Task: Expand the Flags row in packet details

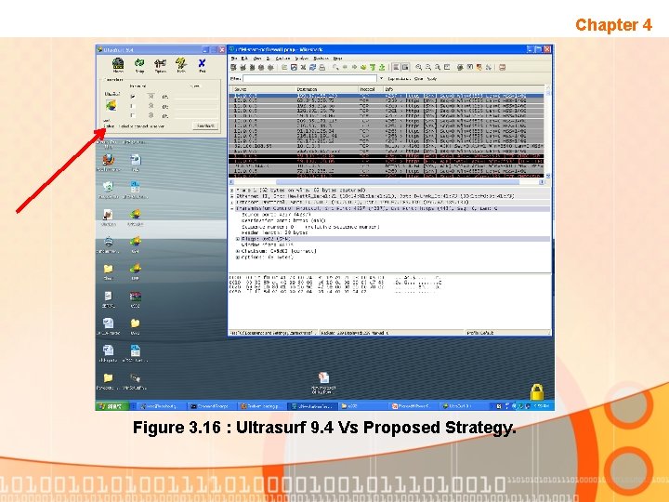Action: (238, 239)
